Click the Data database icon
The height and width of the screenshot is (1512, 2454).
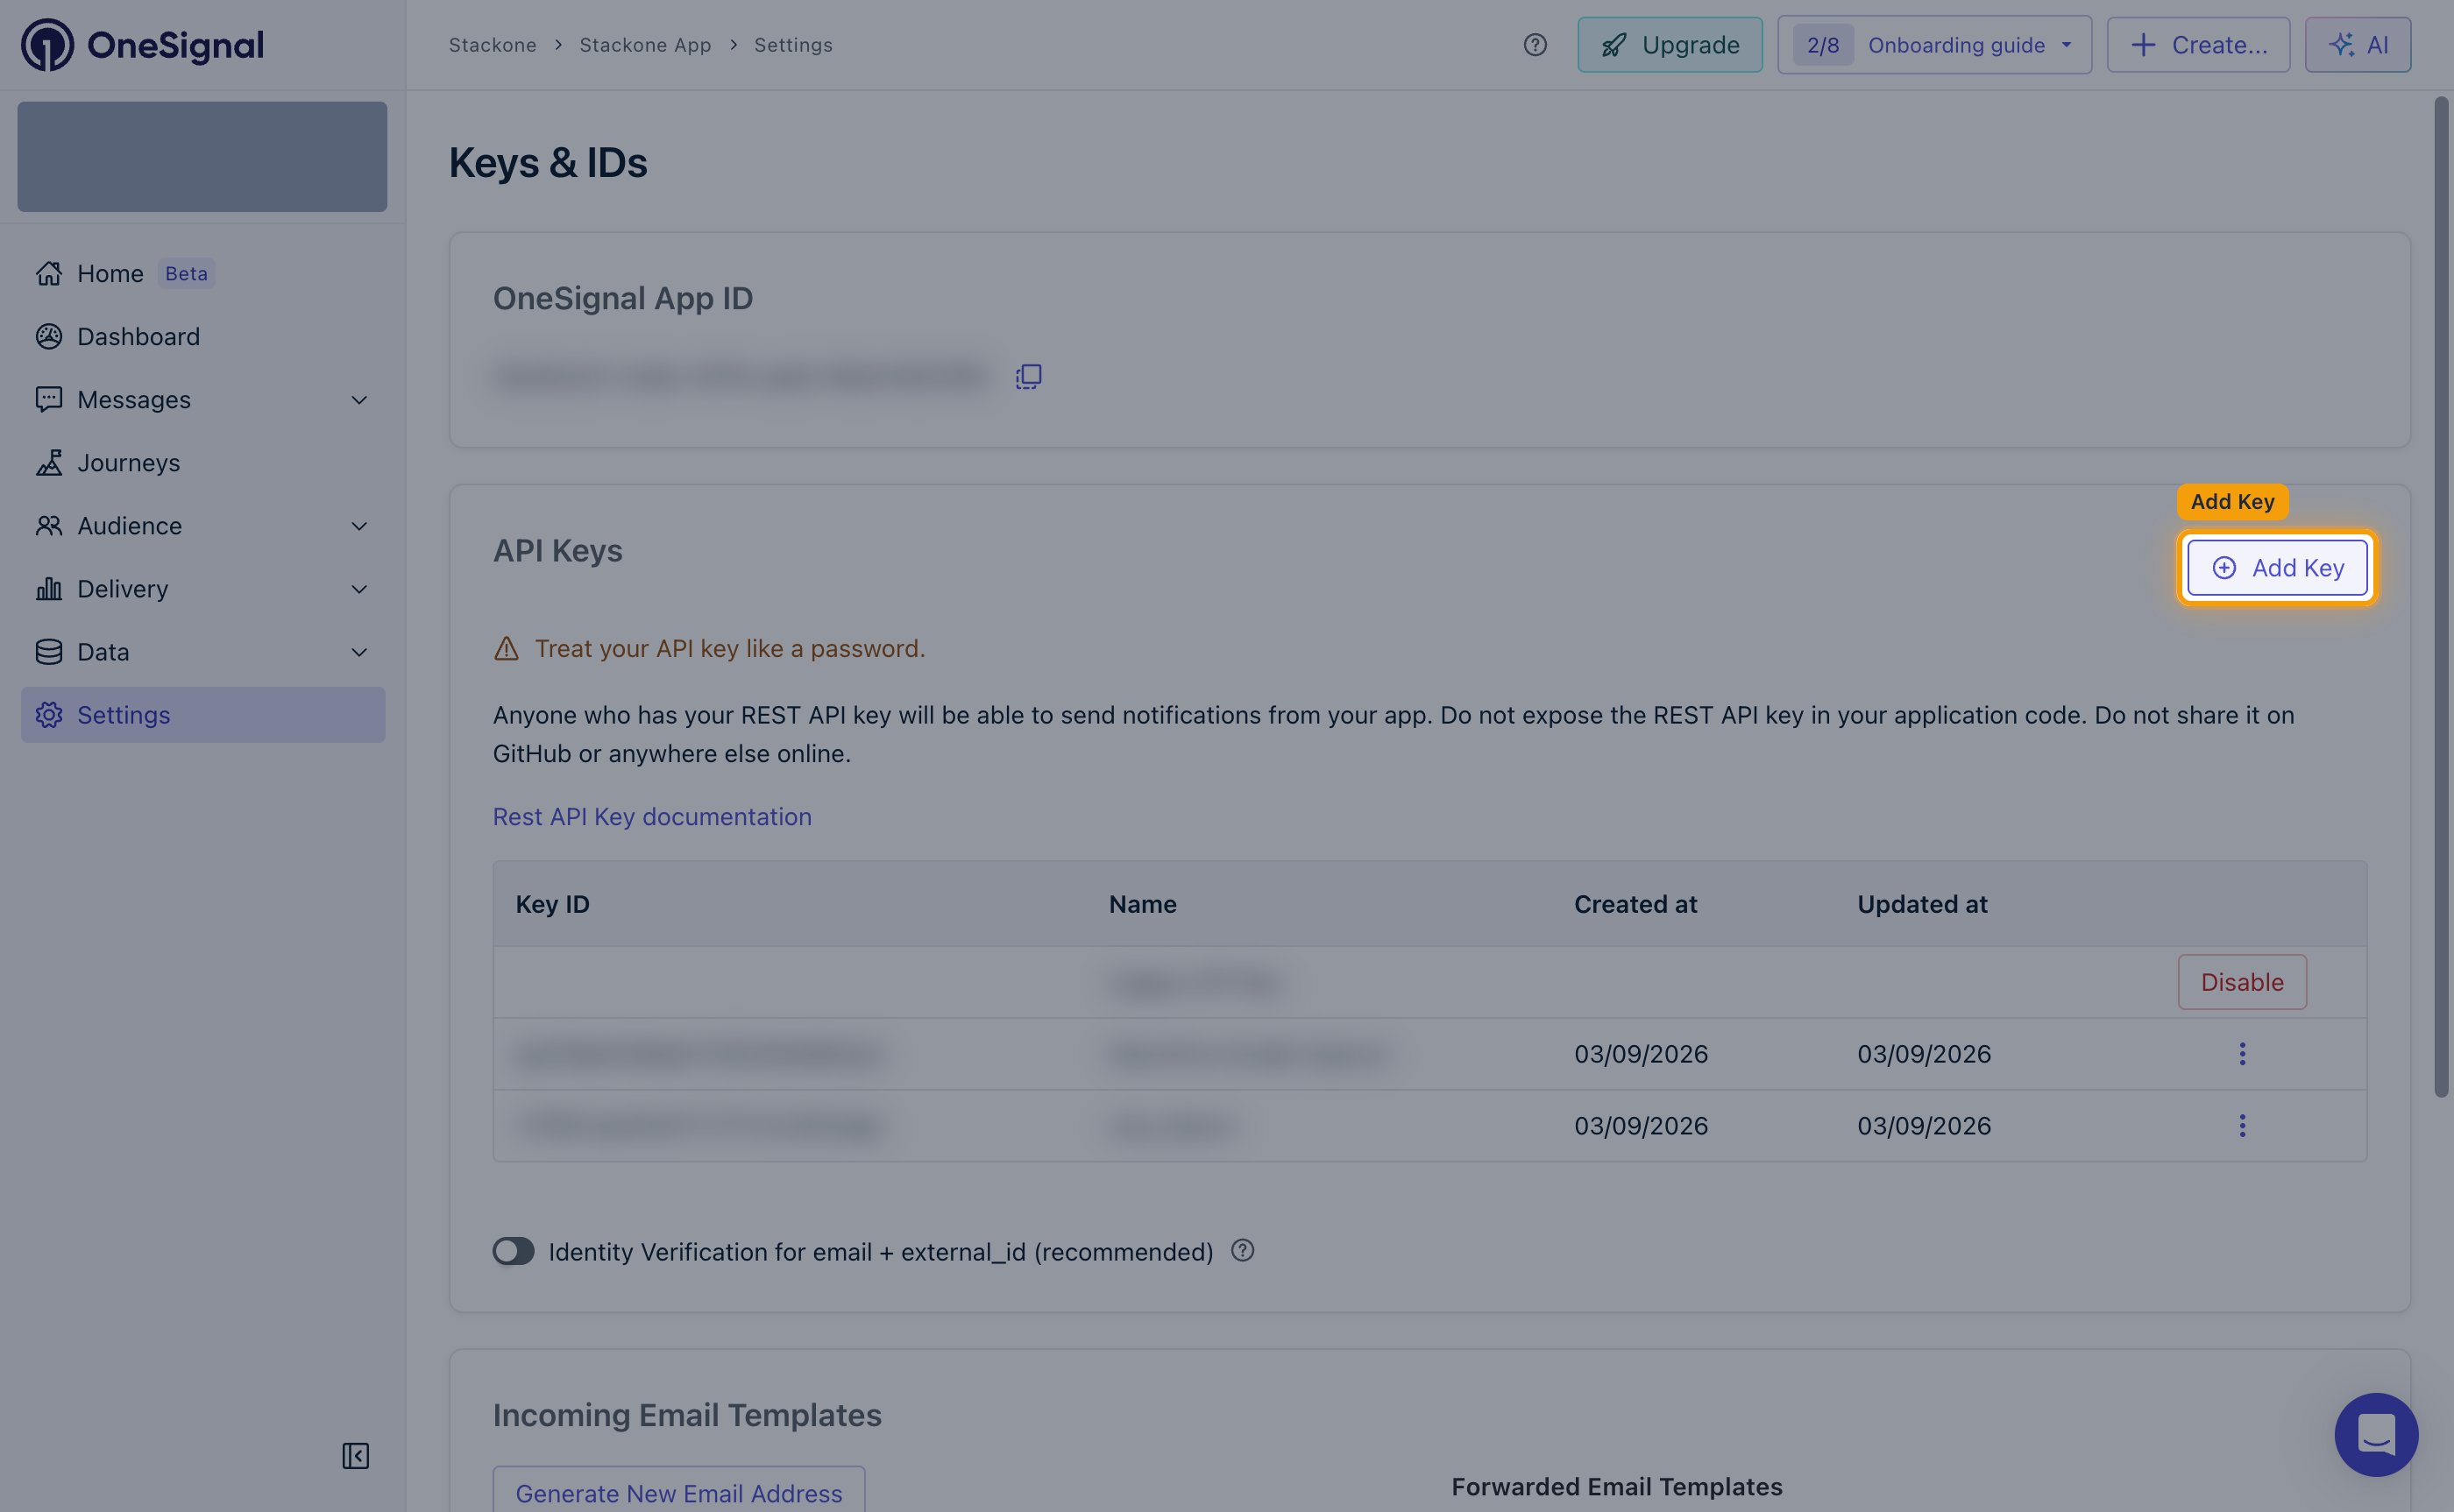tap(49, 652)
